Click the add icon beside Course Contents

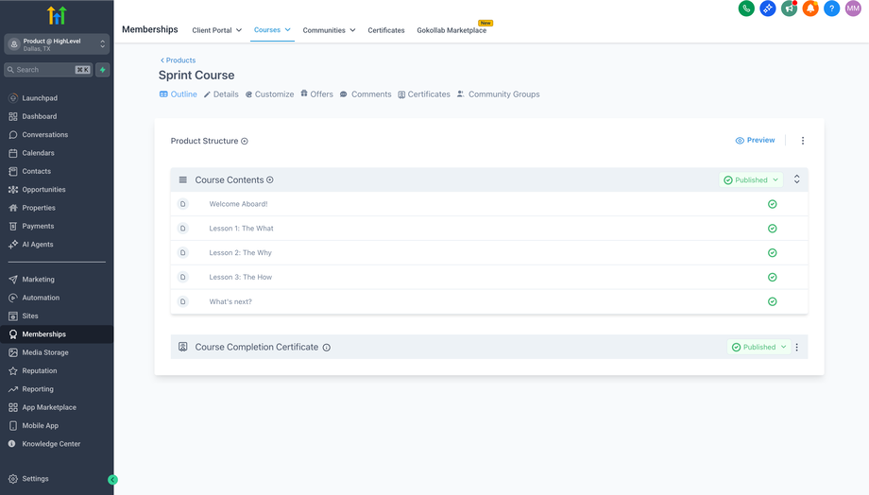pos(270,180)
